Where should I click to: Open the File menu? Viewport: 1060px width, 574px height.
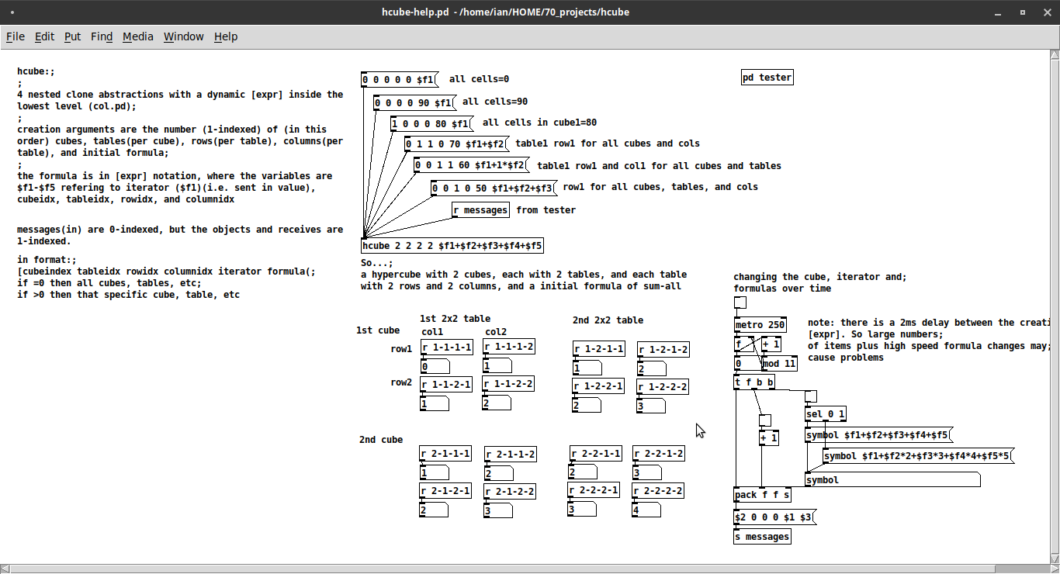[16, 36]
